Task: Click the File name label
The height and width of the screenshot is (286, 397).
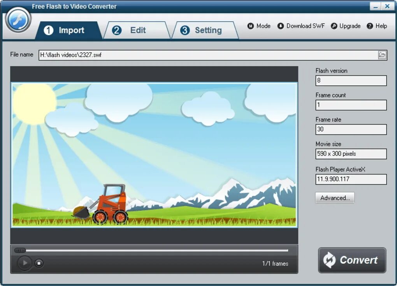Action: coord(21,54)
